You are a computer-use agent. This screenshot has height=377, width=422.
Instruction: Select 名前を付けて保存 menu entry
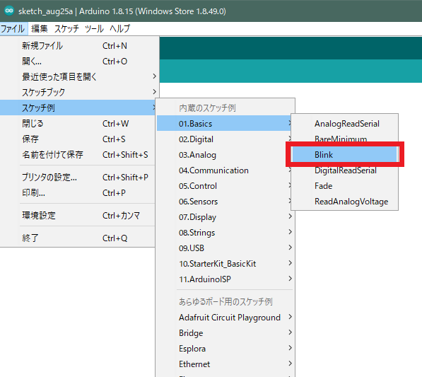(78, 155)
